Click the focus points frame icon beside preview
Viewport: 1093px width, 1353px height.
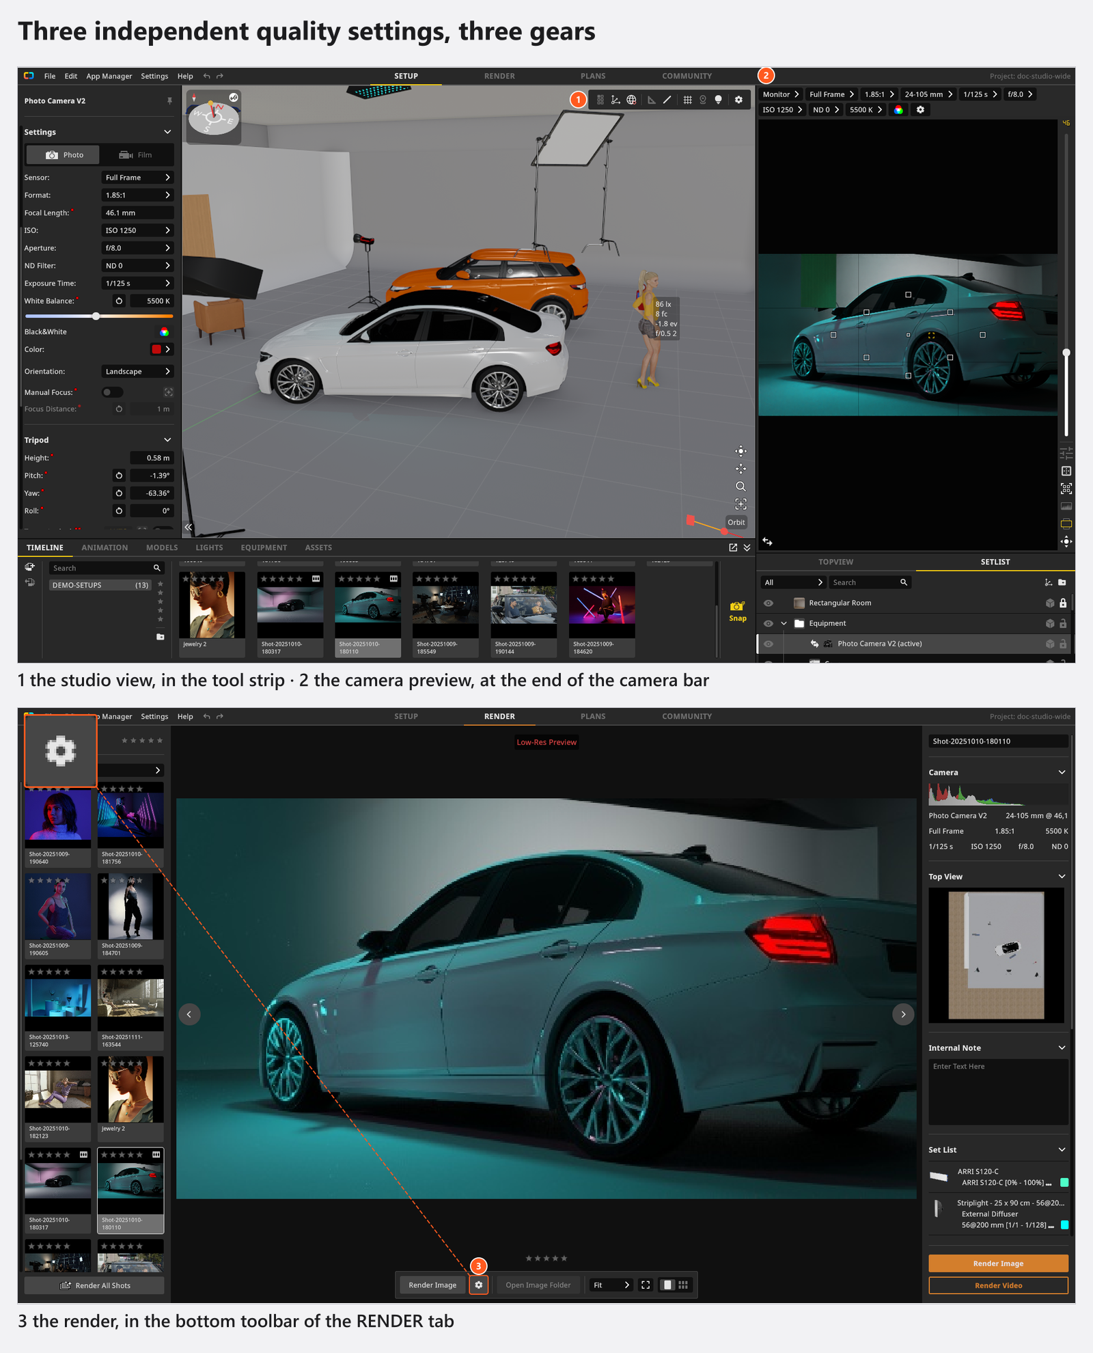tap(1066, 489)
